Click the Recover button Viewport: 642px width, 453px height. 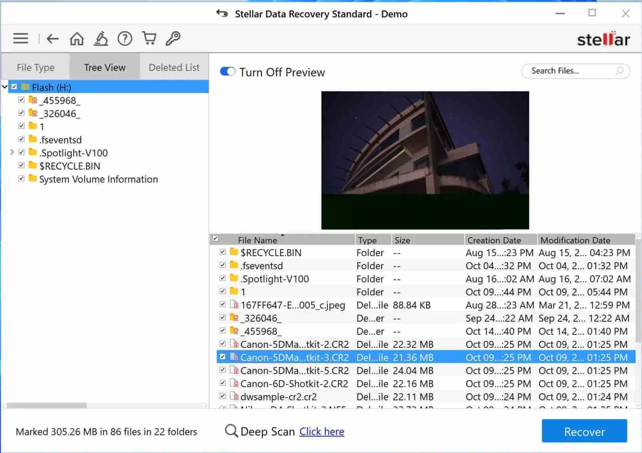584,431
